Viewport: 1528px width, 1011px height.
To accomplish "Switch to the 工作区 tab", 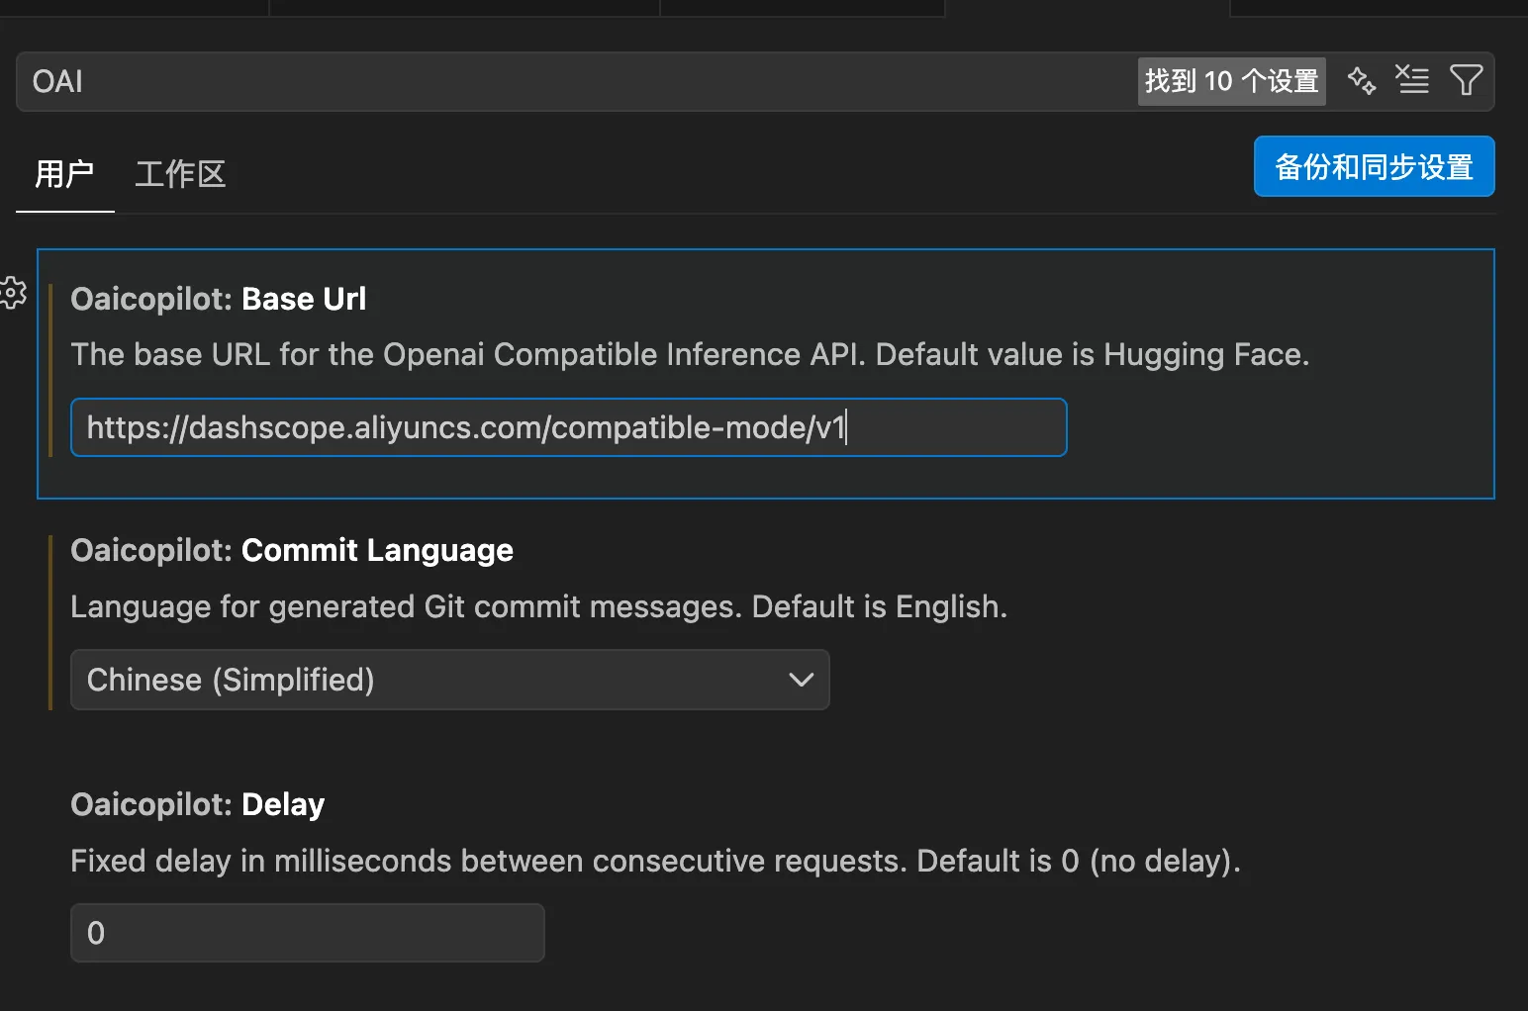I will tap(180, 174).
